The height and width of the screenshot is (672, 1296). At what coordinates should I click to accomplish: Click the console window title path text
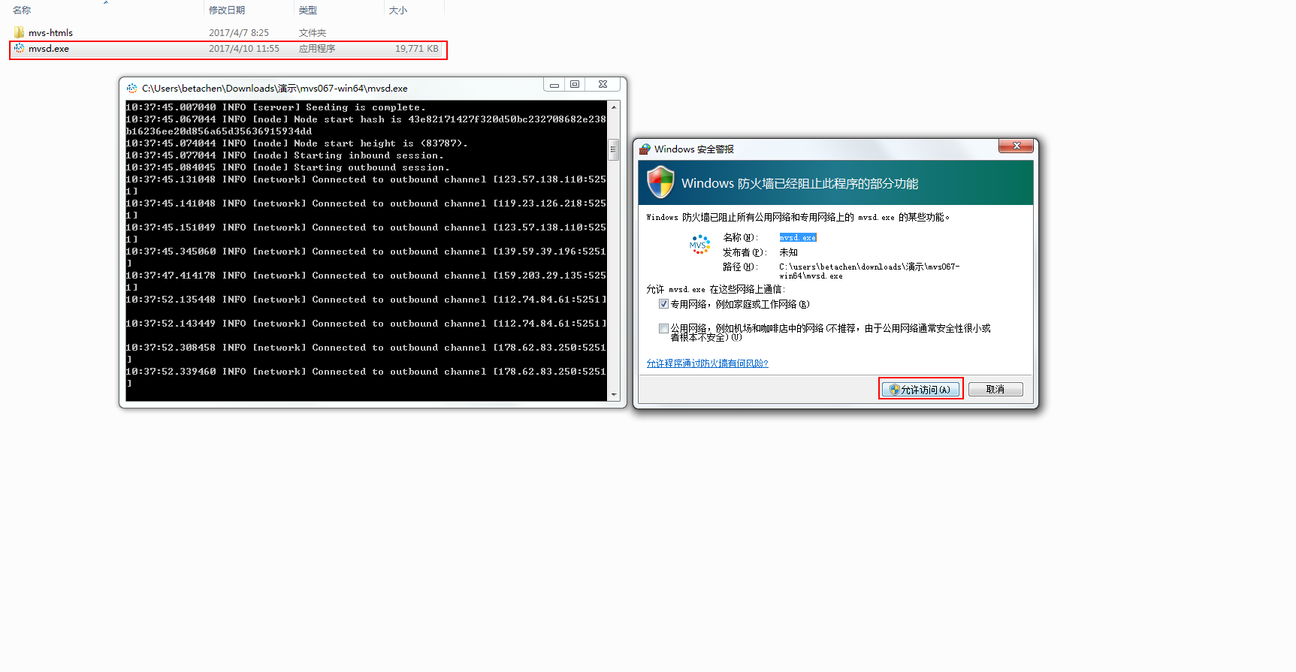(x=275, y=88)
